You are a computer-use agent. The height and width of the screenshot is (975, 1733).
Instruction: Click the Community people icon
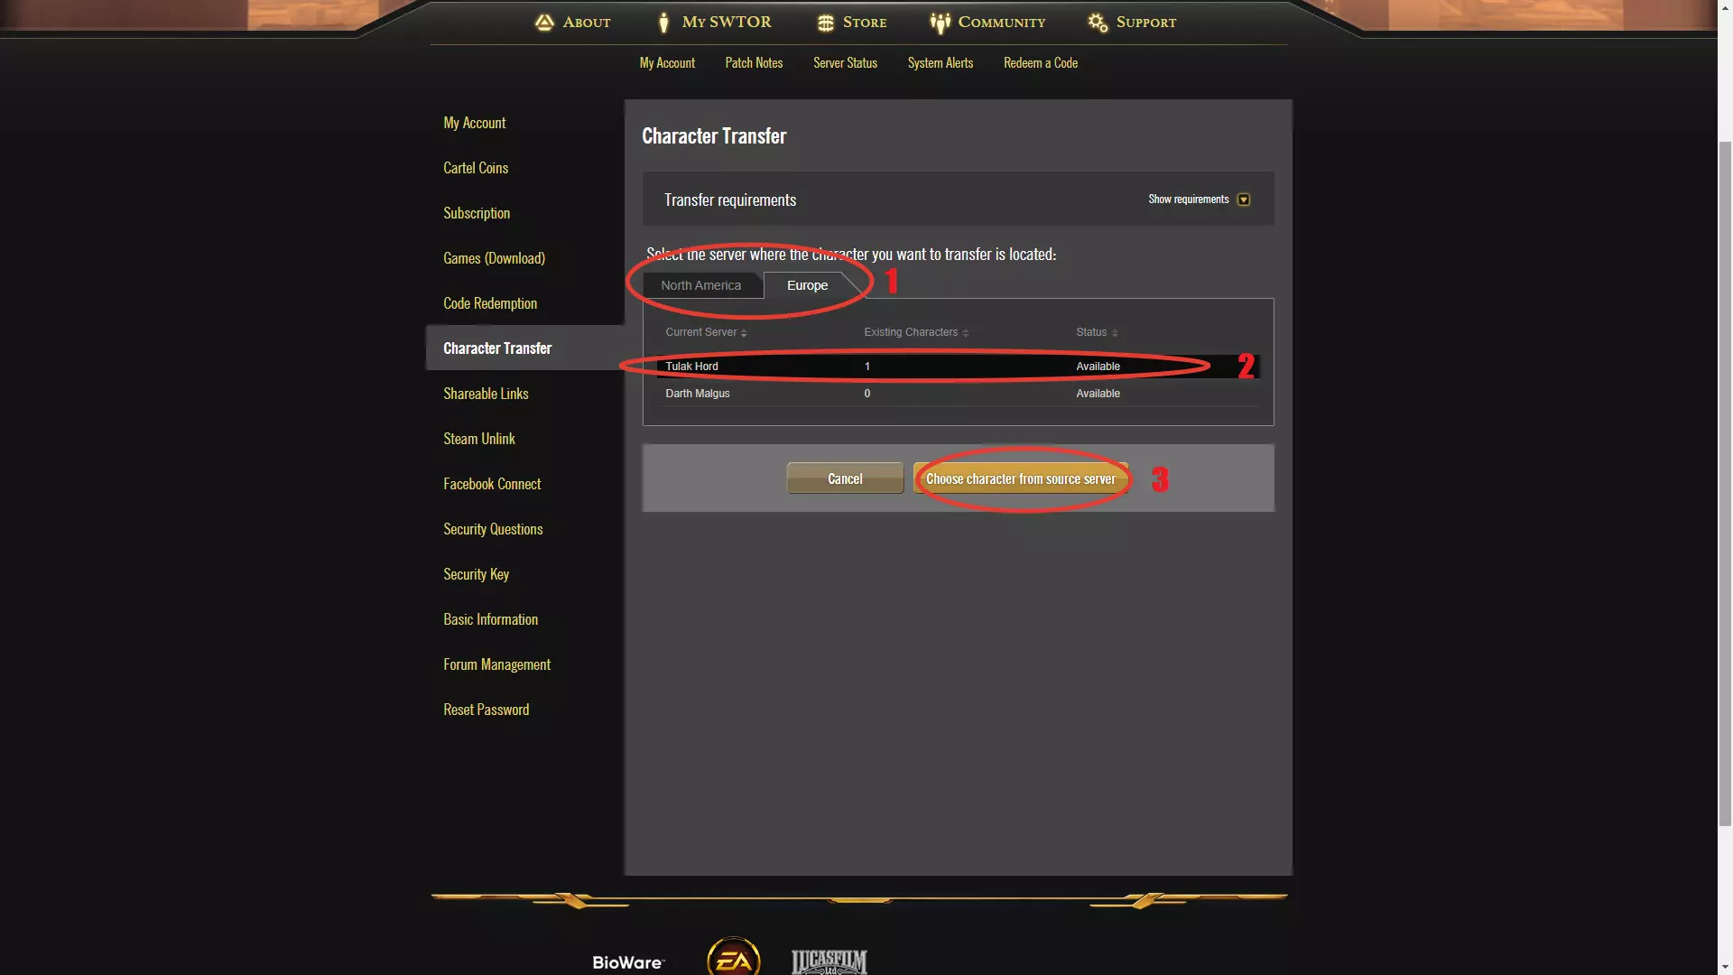(x=941, y=23)
